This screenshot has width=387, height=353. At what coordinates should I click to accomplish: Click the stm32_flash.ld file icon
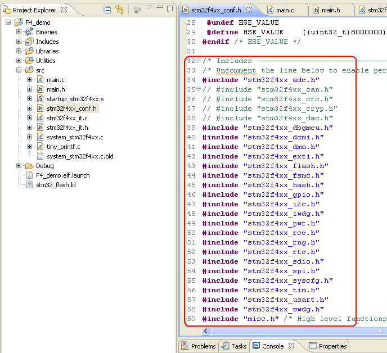[x=29, y=185]
